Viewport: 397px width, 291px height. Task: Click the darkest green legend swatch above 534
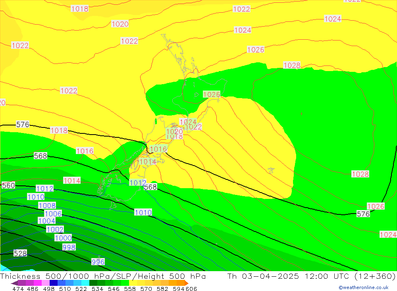93,283
